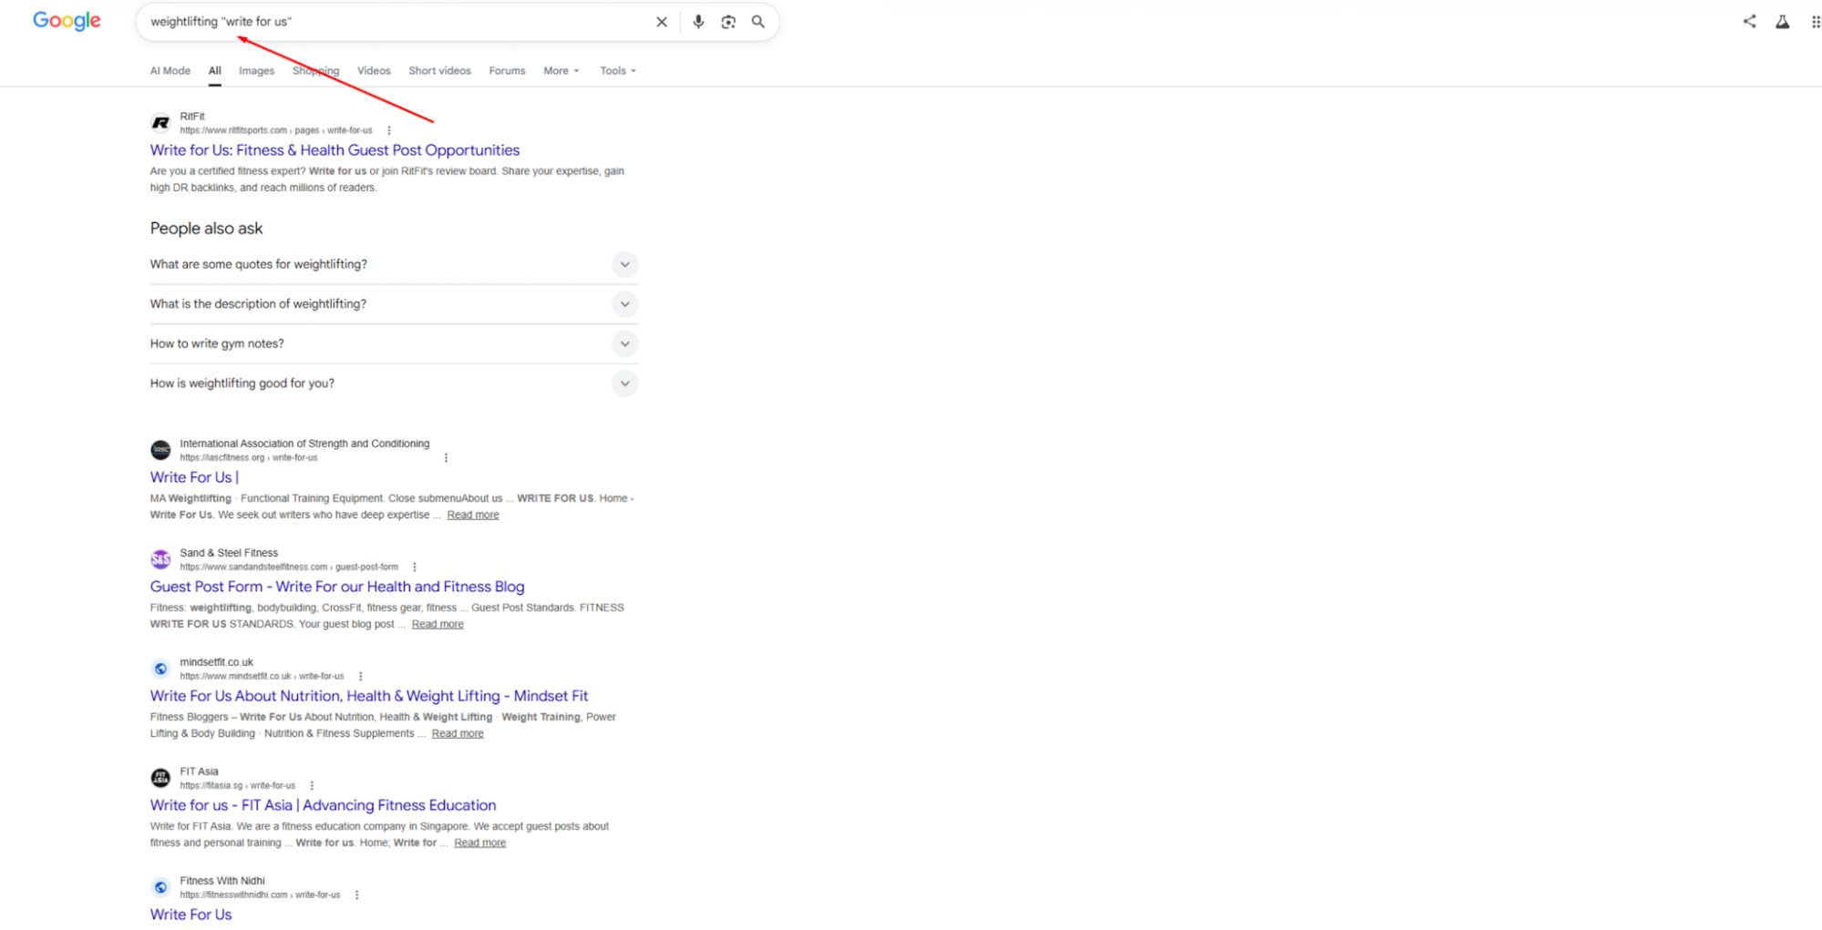Open Search Labs flask icon
This screenshot has height=930, width=1822.
click(x=1782, y=22)
